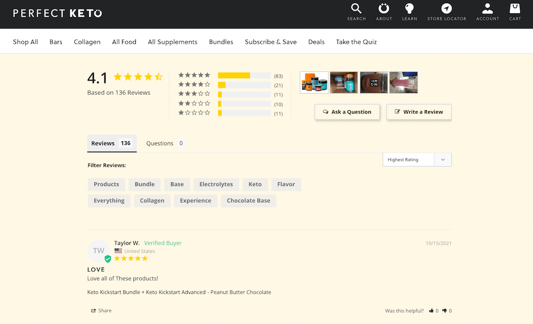The width and height of the screenshot is (533, 324).
Task: Open All Food menu
Action: (124, 42)
